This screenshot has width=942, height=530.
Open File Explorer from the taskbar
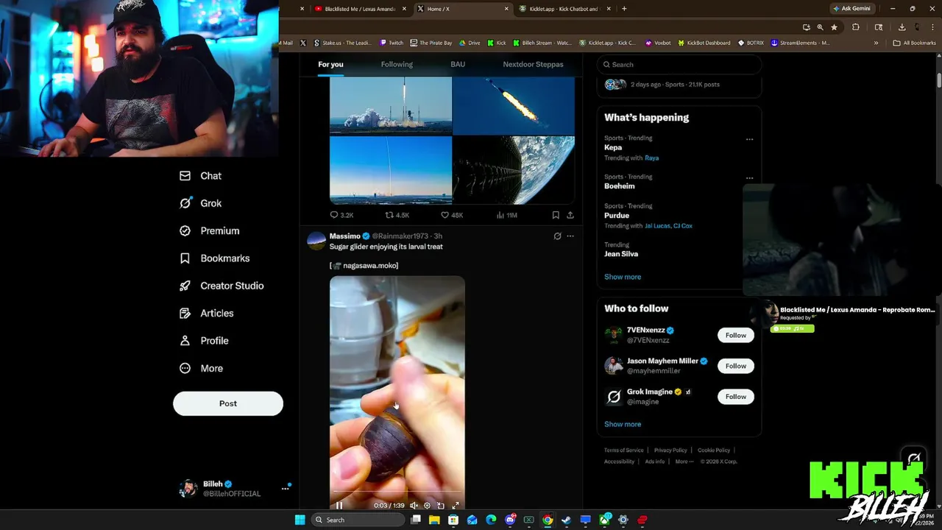click(434, 520)
